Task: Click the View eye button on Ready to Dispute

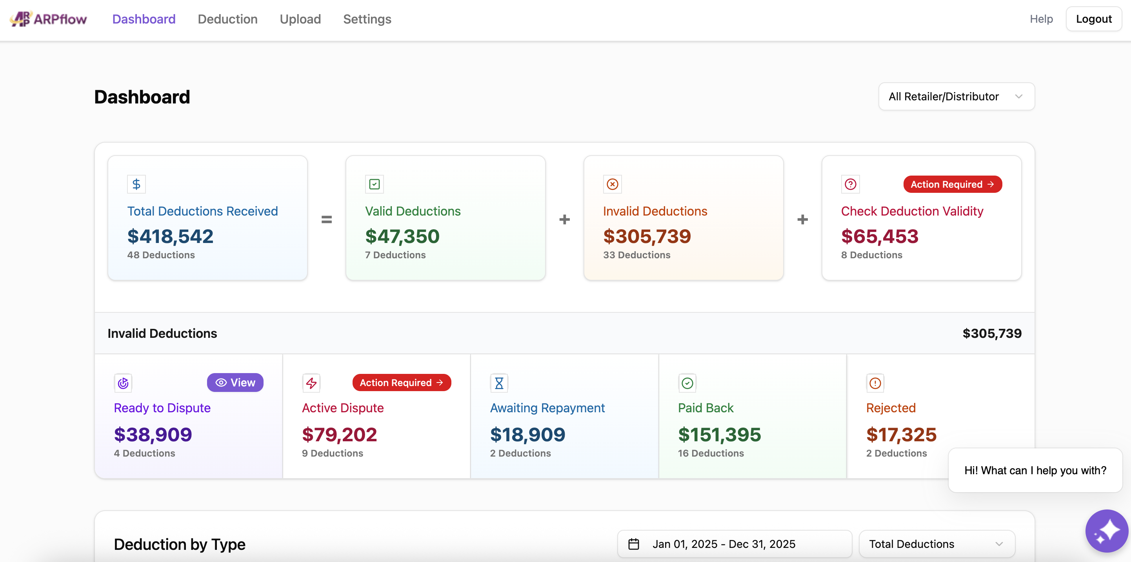Action: pos(235,382)
